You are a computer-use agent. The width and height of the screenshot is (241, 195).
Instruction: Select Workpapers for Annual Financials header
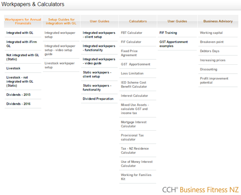pyautogui.click(x=23, y=21)
